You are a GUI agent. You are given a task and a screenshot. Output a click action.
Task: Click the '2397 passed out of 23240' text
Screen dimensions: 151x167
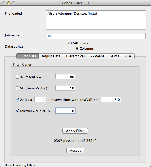click(x=75, y=141)
